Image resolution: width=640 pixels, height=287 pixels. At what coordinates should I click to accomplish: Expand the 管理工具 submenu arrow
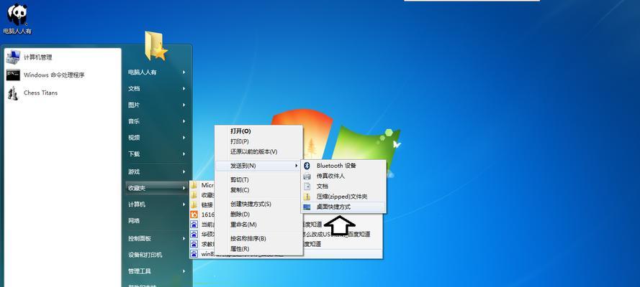184,271
